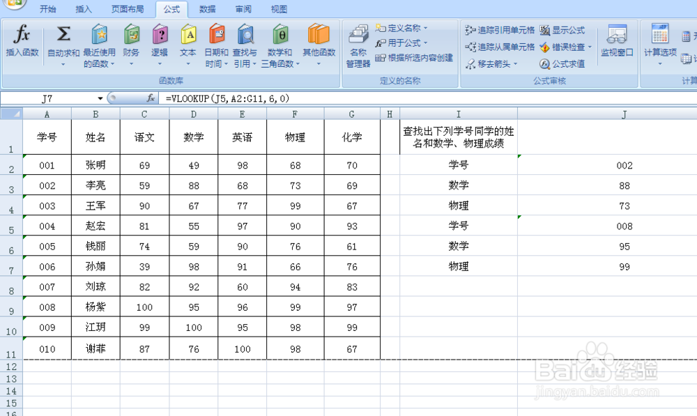Viewport: 697px width, 416px height.
Task: Switch to the Review (审阅) tab
Action: pyautogui.click(x=243, y=9)
